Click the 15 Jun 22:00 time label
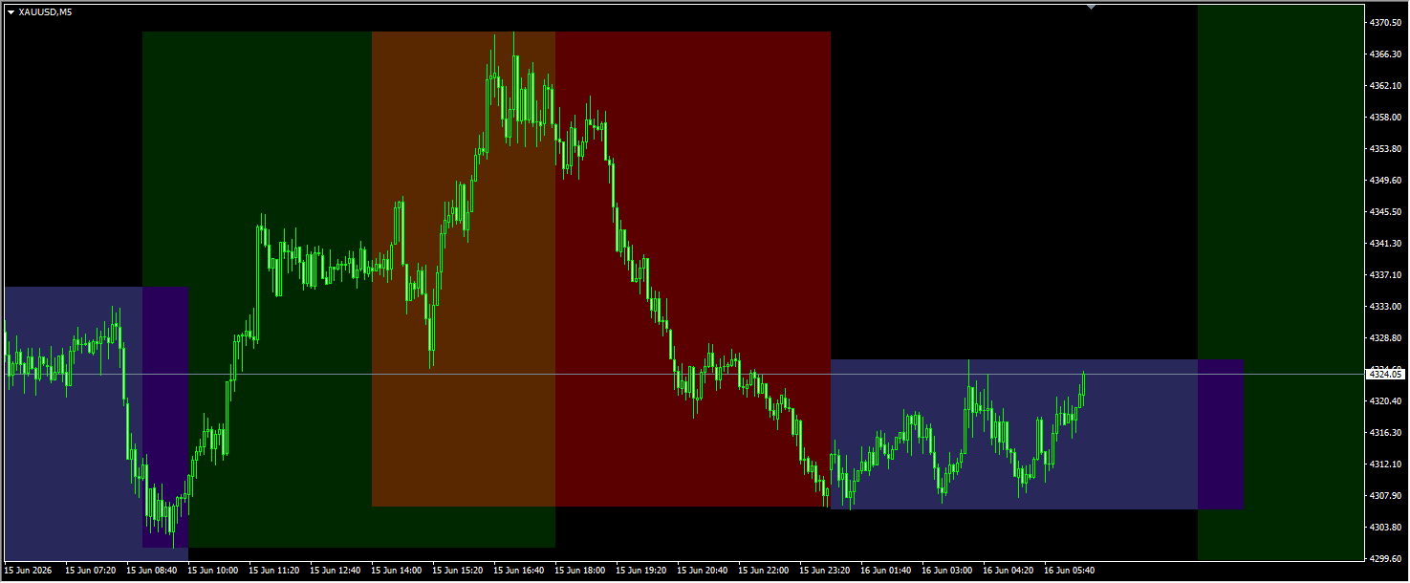 click(x=763, y=571)
